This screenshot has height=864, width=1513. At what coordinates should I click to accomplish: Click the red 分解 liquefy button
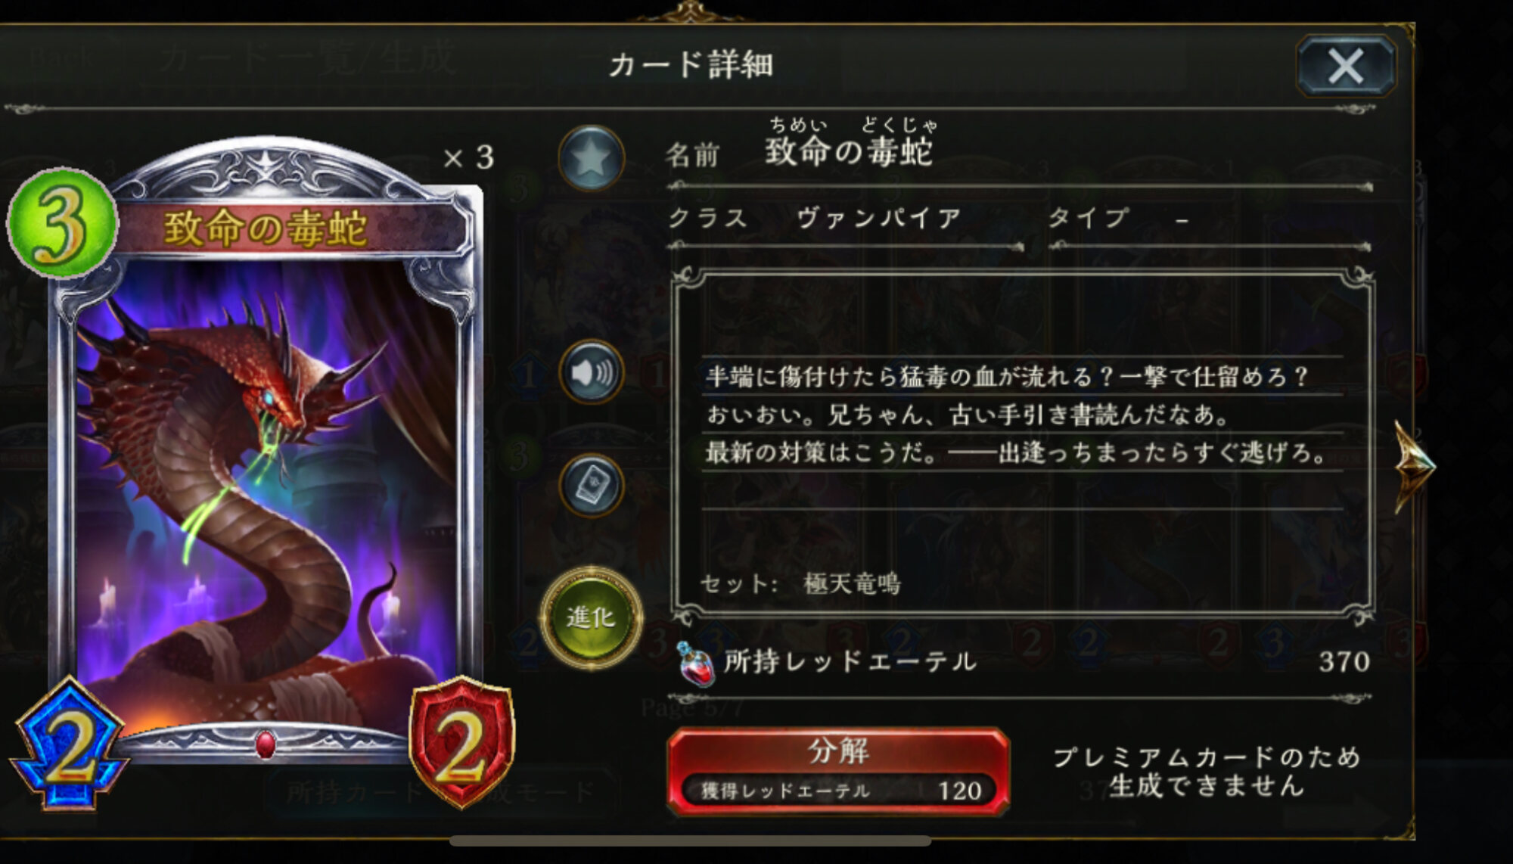coord(838,771)
